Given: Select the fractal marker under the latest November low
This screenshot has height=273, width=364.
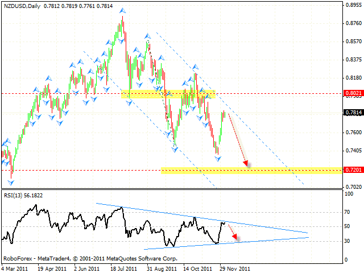Looking at the screenshot, I should click(x=217, y=159).
